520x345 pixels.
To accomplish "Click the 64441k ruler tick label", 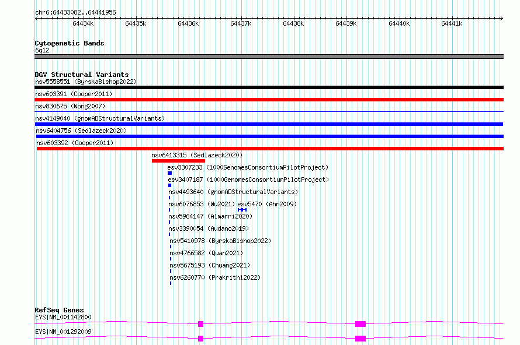I will coord(452,23).
